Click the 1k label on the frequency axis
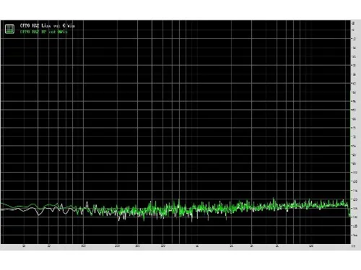This screenshot has height=270, width=361. (x=197, y=246)
